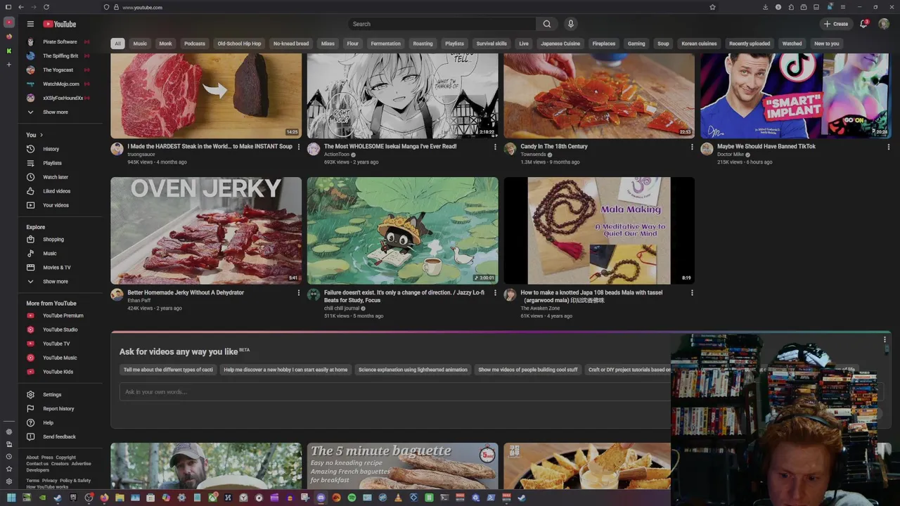Image resolution: width=900 pixels, height=506 pixels.
Task: Expand the You section chevron
Action: pos(41,135)
